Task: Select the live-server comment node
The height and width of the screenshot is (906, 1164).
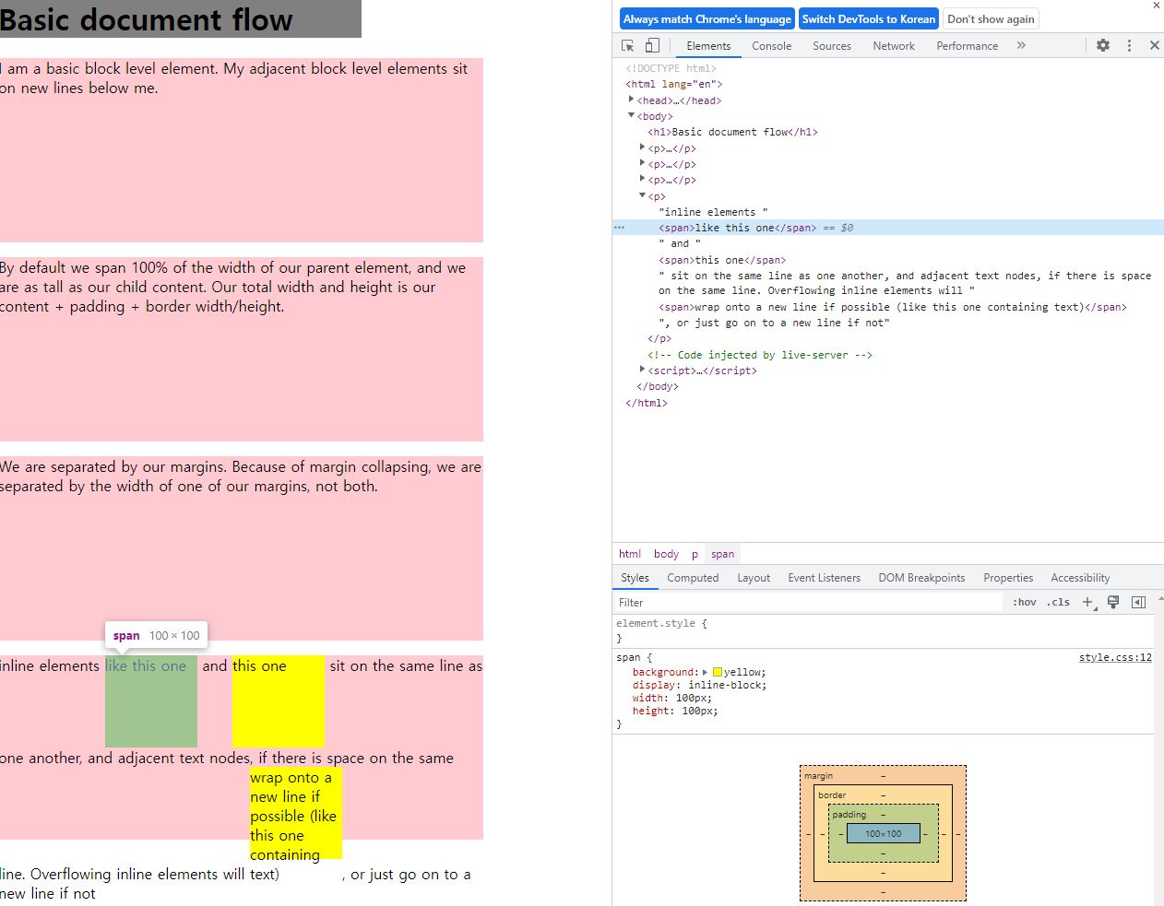Action: [760, 355]
